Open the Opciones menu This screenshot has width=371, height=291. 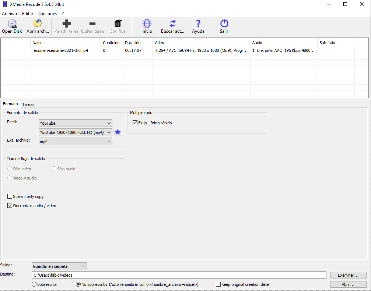[x=48, y=14]
